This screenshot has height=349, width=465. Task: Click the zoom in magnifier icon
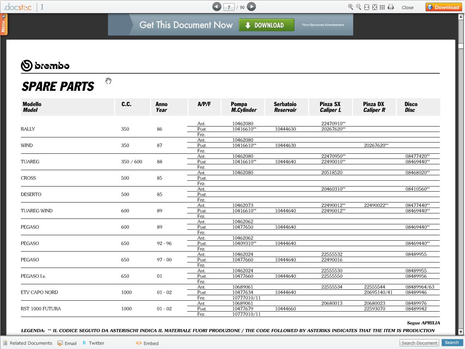(x=350, y=7)
